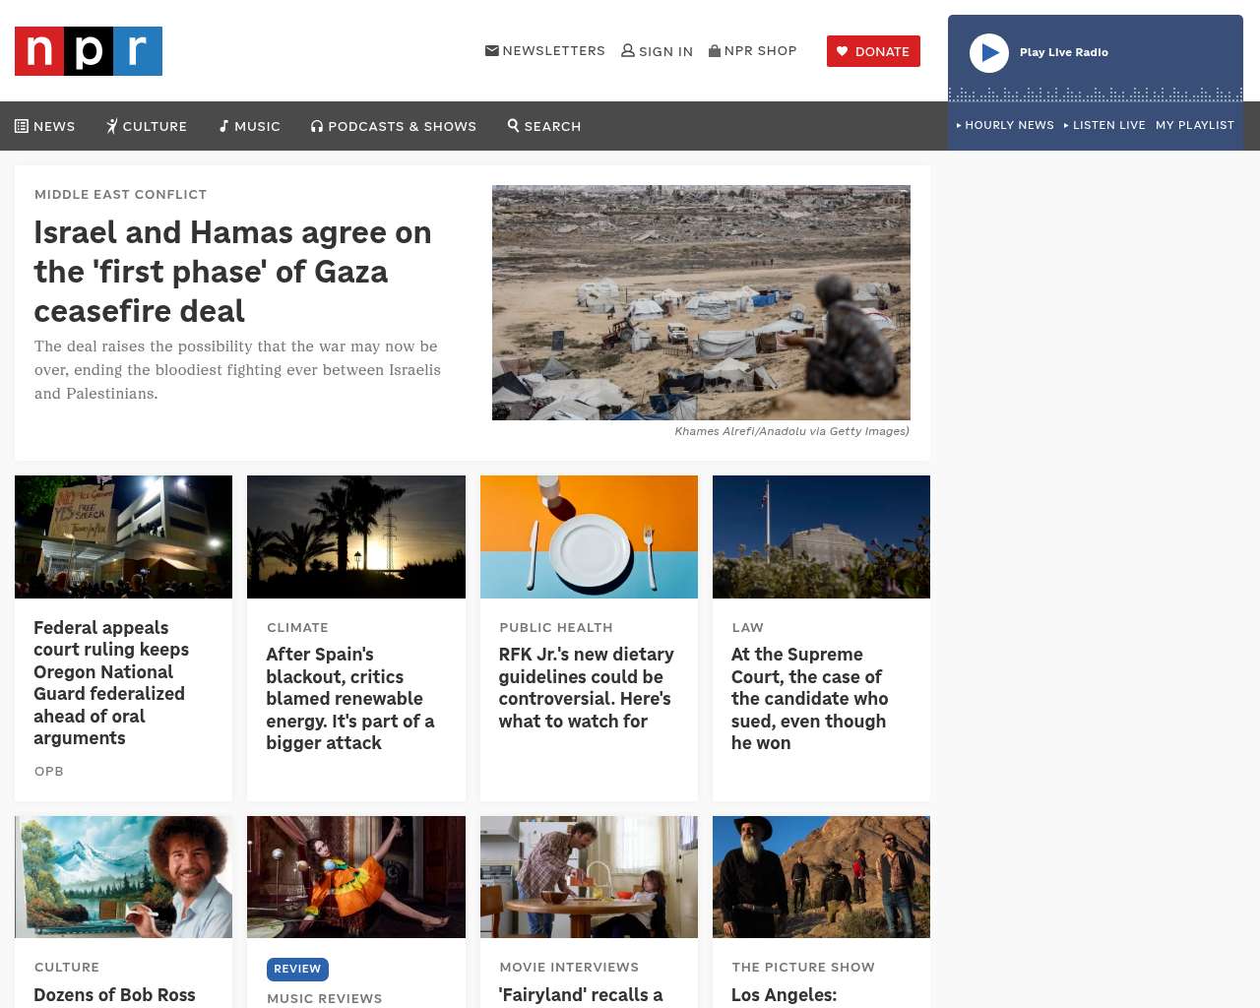Open the Bob Ross painting photo
1260x1008 pixels.
click(124, 877)
